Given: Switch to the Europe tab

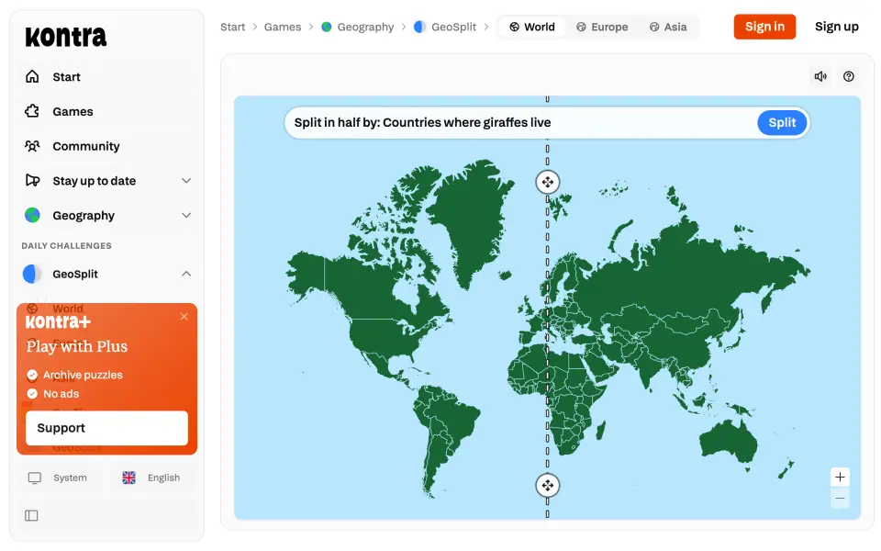Looking at the screenshot, I should click(602, 27).
